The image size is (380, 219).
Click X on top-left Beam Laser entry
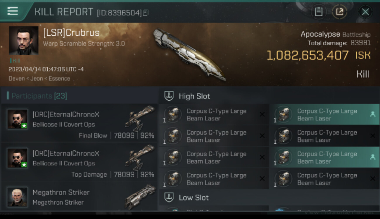click(262, 114)
